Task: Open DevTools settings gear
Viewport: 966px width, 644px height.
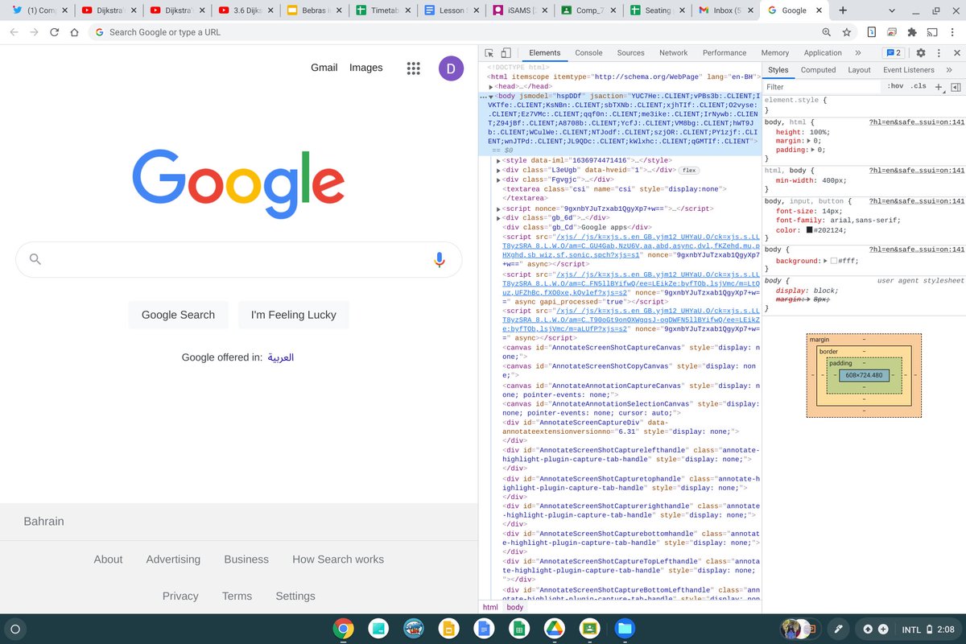Action: [x=921, y=53]
